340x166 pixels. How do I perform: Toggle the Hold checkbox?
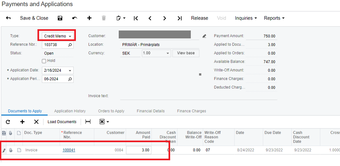(x=44, y=61)
